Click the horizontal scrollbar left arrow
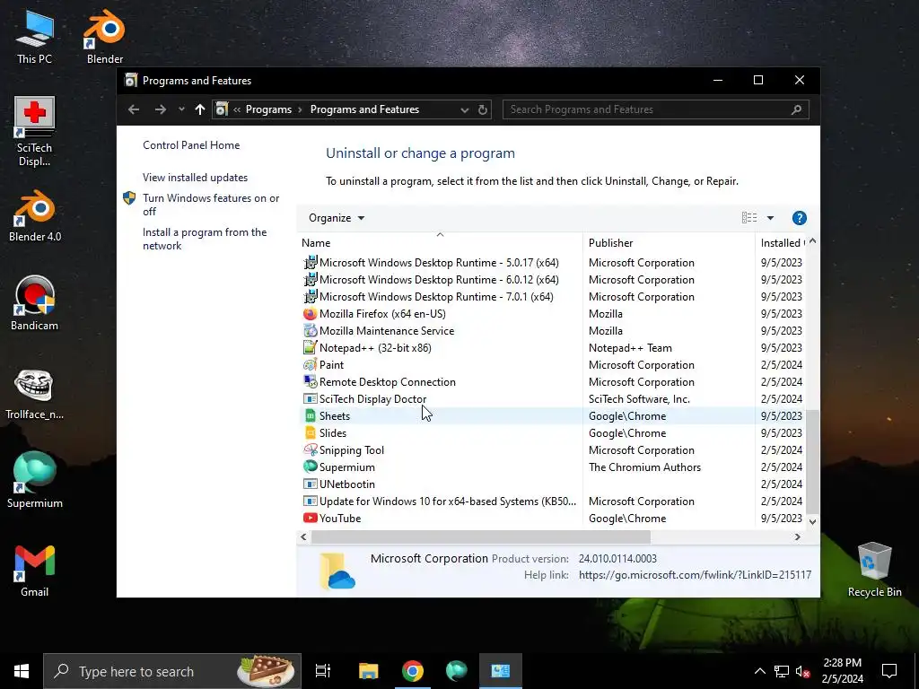Screen dimensions: 919x689 coord(303,536)
